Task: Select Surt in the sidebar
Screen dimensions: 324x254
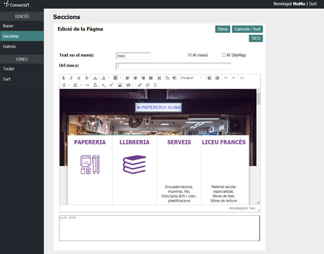Action: [22, 79]
